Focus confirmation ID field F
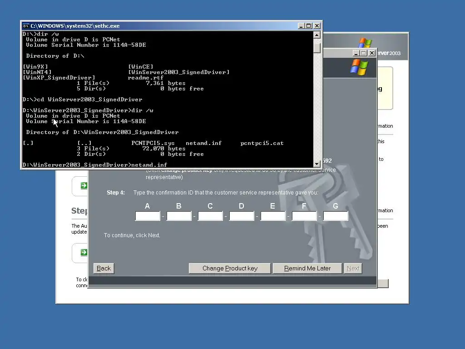Viewport: 465px width, 349px height. coord(304,216)
